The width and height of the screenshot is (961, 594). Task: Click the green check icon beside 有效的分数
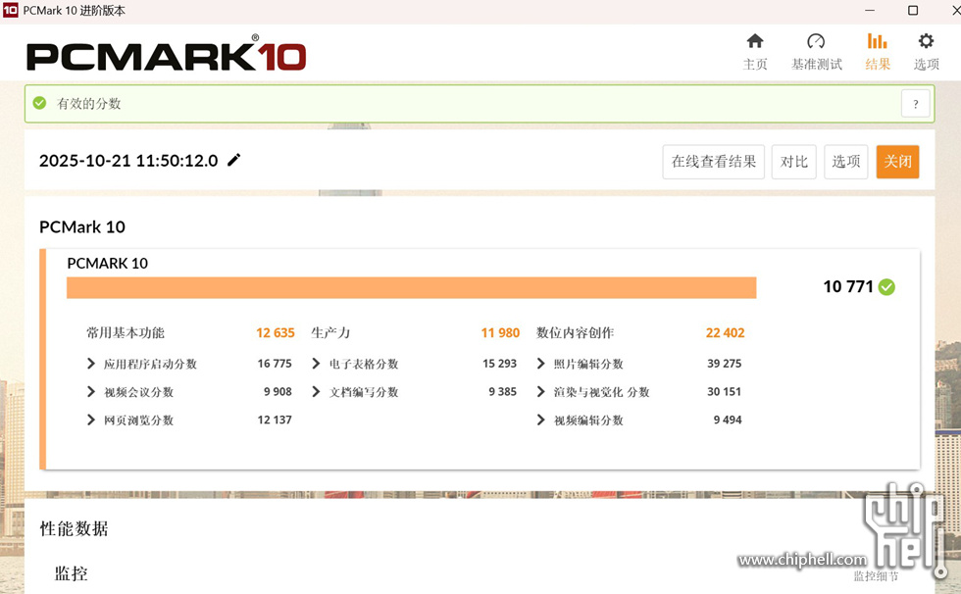[40, 103]
